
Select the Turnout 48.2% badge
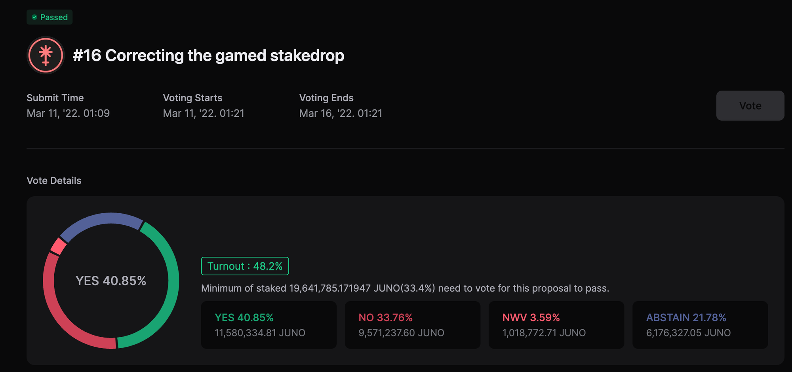click(x=245, y=266)
